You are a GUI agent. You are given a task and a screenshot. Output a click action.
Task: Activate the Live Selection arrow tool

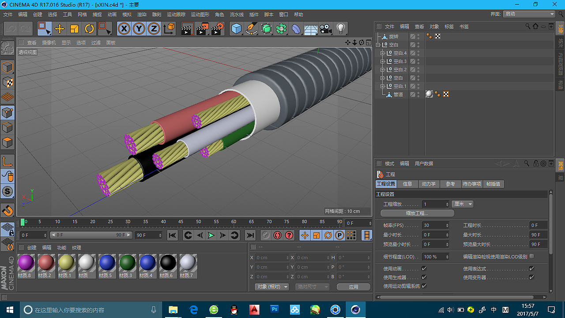(44, 29)
